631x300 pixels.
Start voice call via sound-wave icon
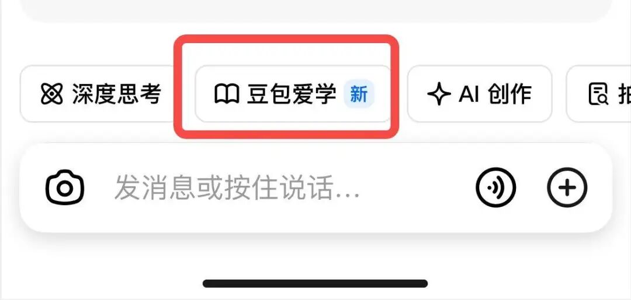coord(496,188)
